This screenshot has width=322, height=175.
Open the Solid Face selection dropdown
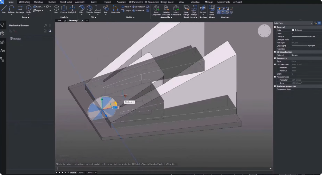[x=311, y=23]
